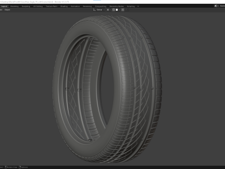Open the UV Editing workspace tab
The width and height of the screenshot is (225, 169).
pos(38,7)
